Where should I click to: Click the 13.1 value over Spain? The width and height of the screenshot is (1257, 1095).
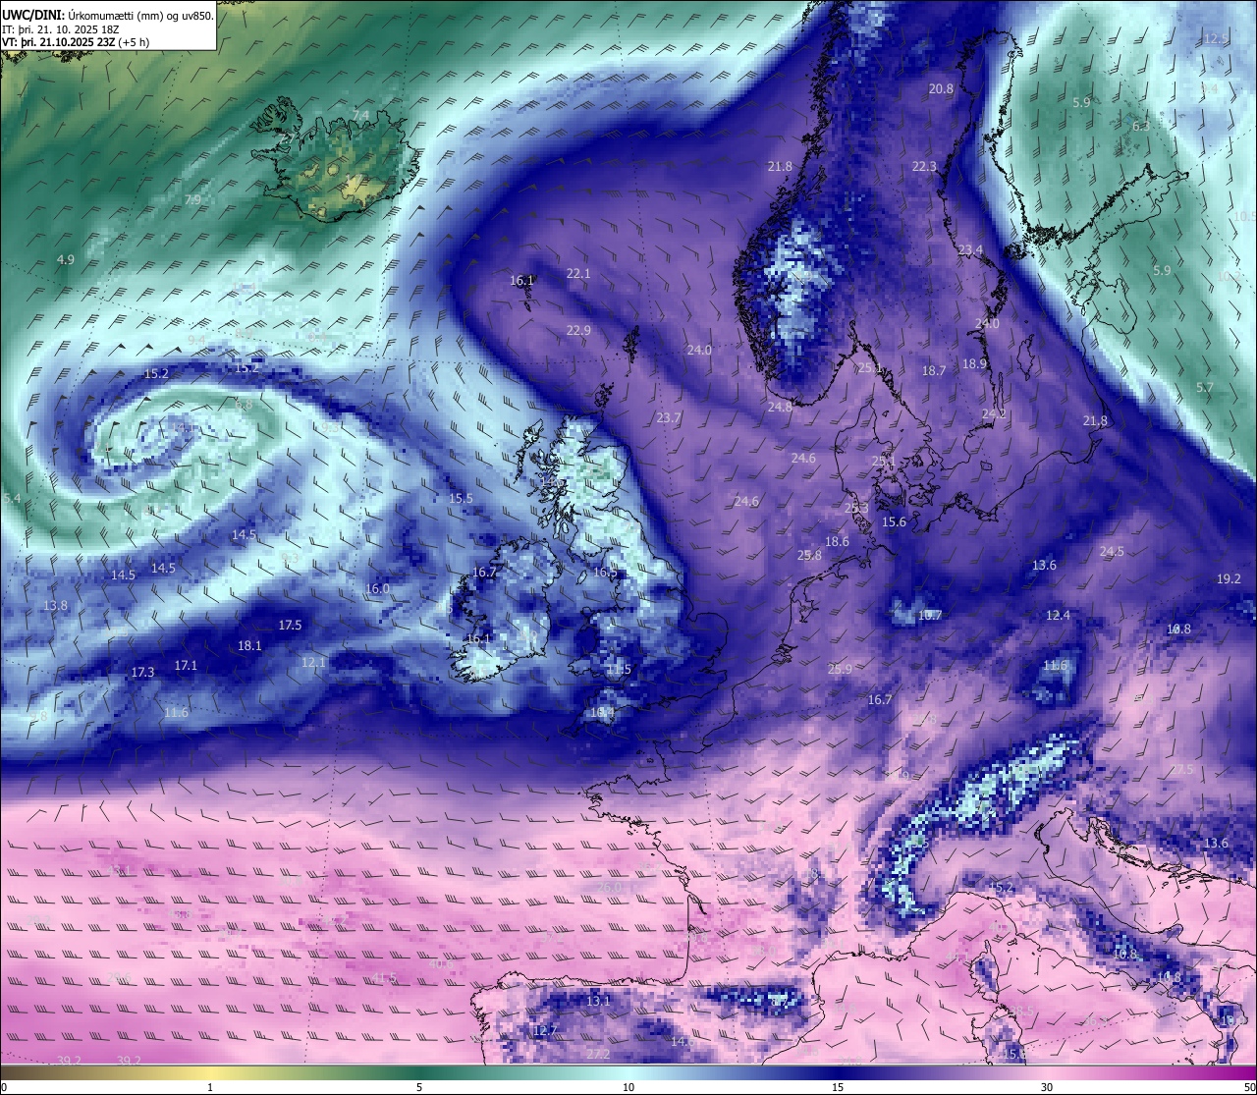pos(598,1001)
